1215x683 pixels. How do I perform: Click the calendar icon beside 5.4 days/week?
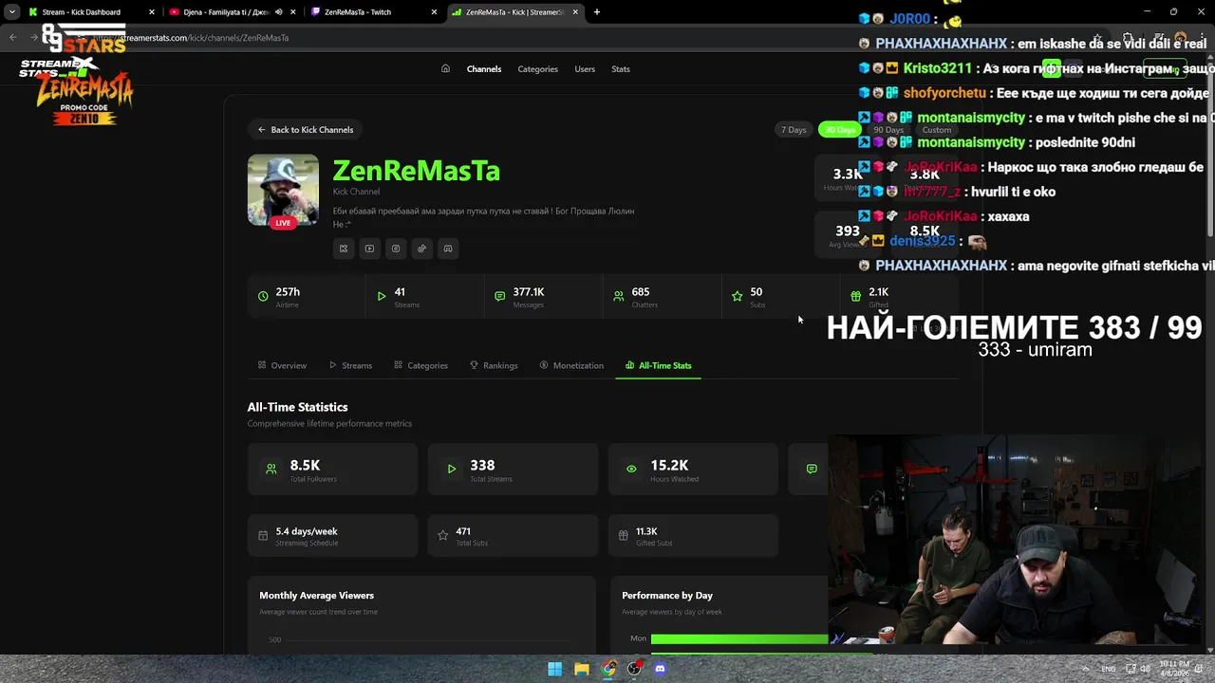click(263, 535)
